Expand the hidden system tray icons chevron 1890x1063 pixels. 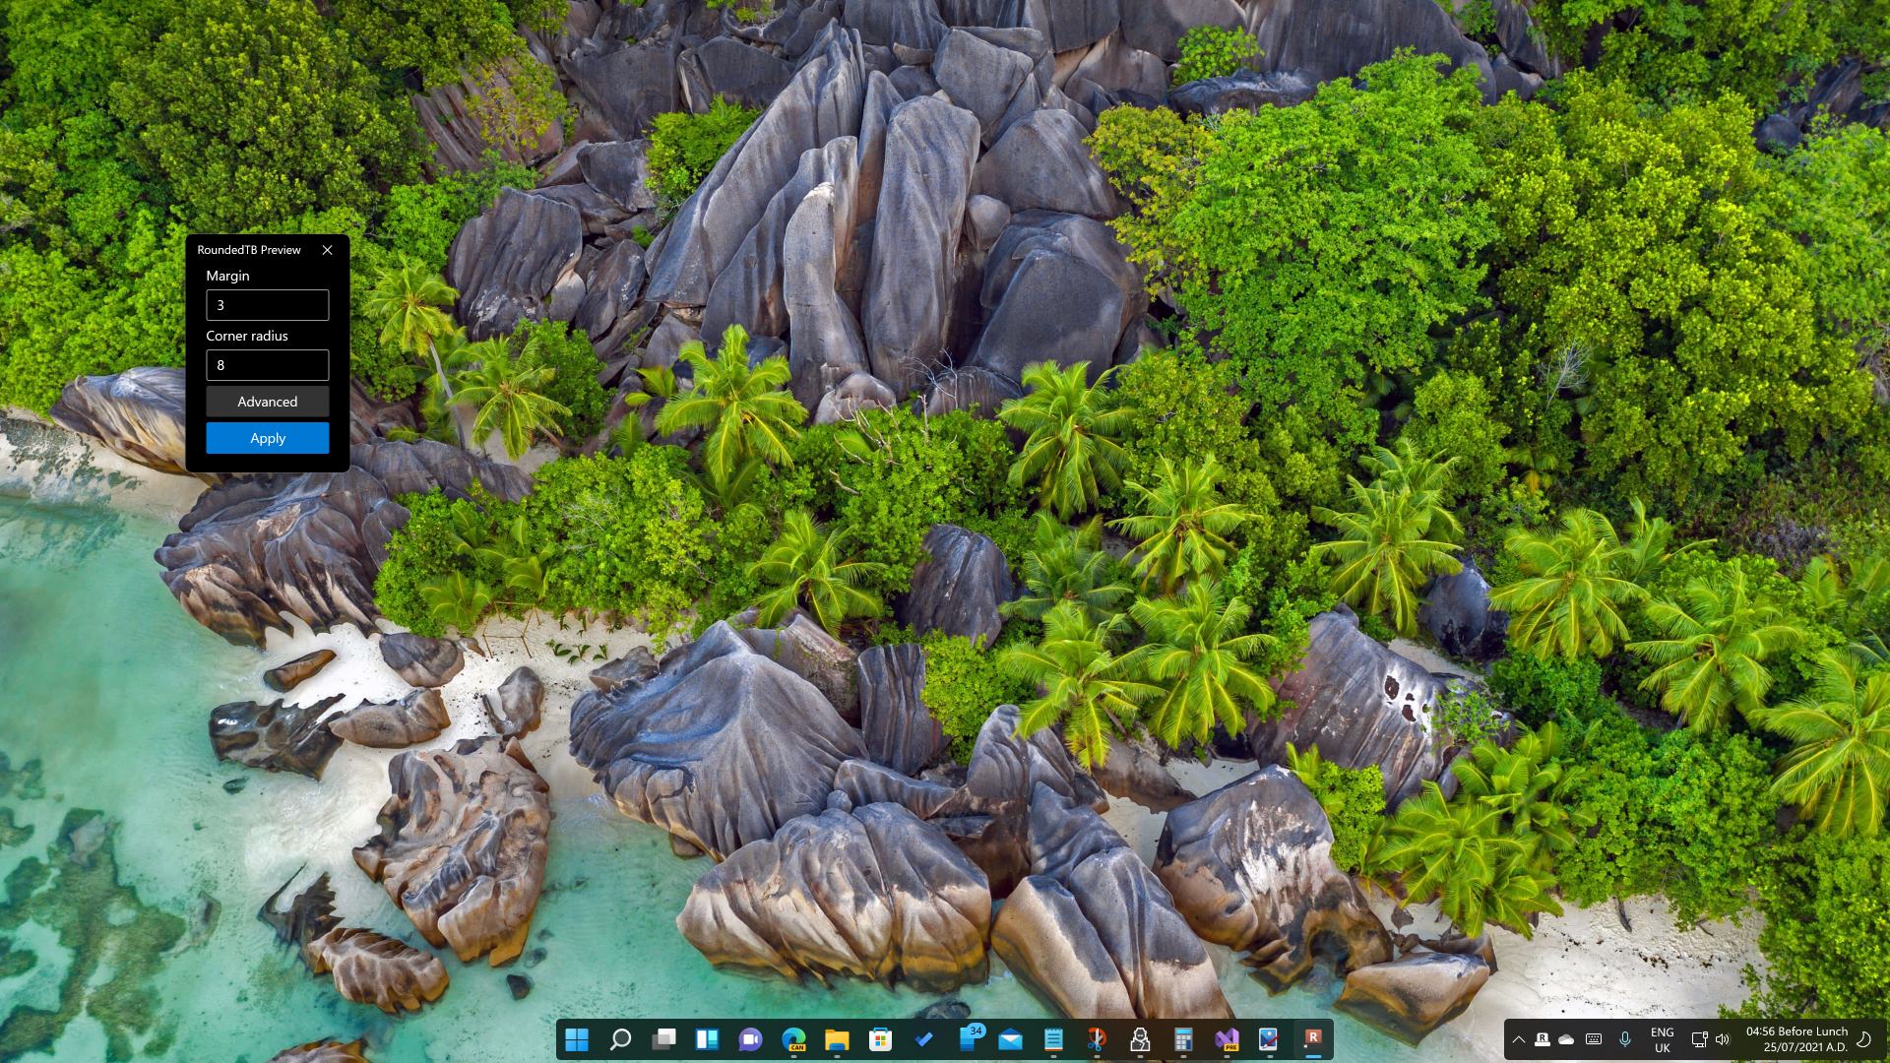coord(1519,1039)
